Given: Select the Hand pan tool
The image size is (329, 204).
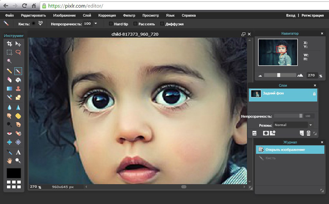Looking at the screenshot, I should point(10,160).
